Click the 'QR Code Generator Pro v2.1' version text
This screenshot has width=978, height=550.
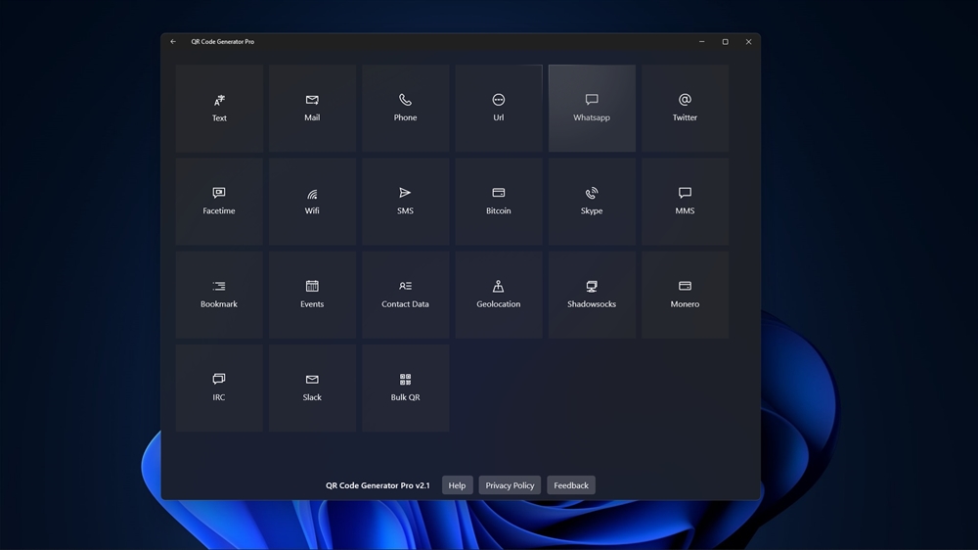tap(378, 485)
